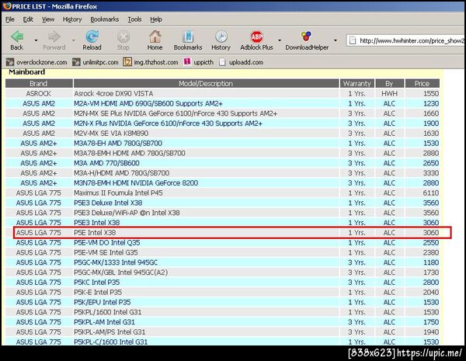The height and width of the screenshot is (361, 466).
Task: Click the DownloadHelper colored balls icon
Action: coord(307,36)
